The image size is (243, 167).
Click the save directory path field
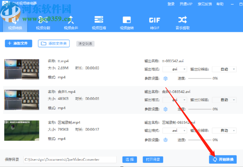point(70,160)
